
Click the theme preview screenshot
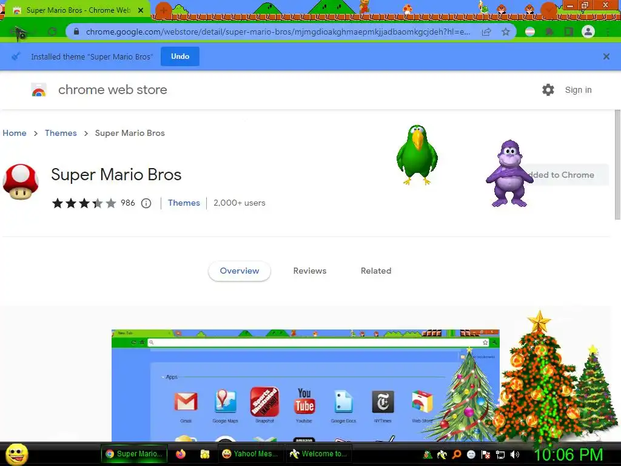[306, 385]
